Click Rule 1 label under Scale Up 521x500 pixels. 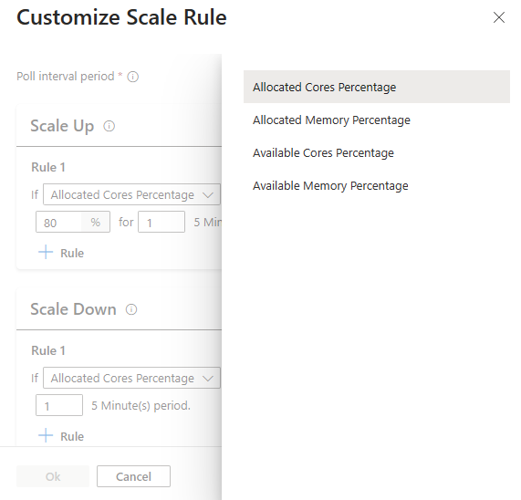point(48,167)
